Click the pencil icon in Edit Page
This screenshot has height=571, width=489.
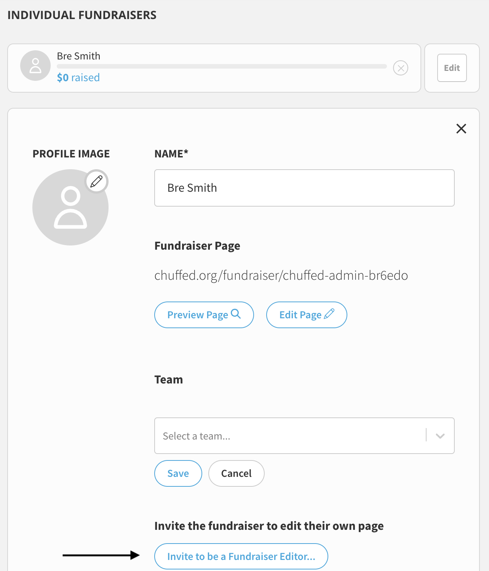click(329, 314)
